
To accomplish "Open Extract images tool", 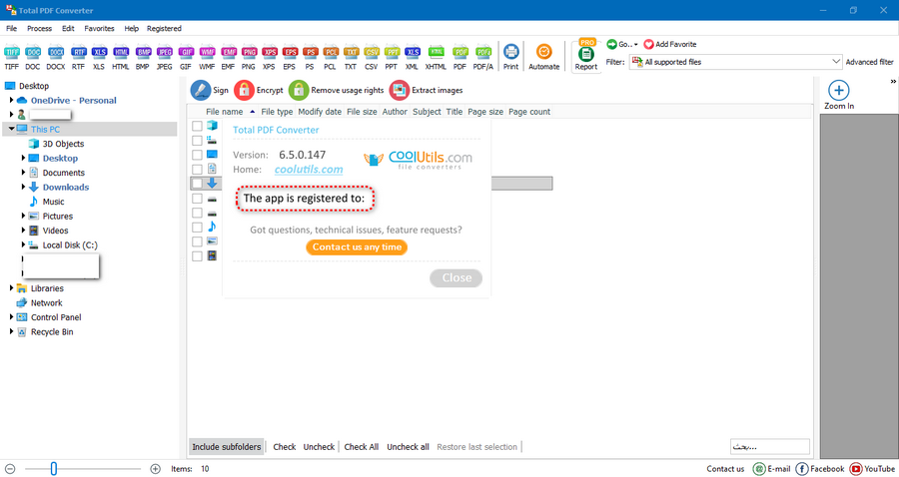I will [426, 90].
